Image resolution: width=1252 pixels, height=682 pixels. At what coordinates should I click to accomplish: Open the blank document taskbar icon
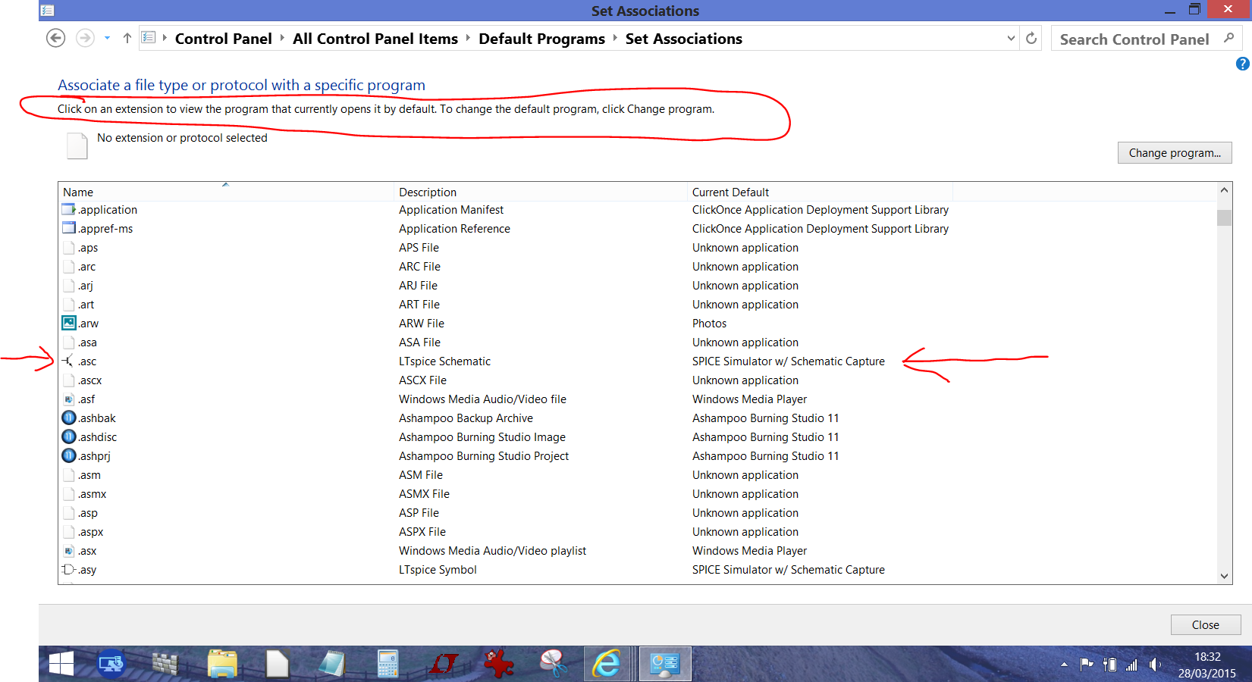[278, 664]
